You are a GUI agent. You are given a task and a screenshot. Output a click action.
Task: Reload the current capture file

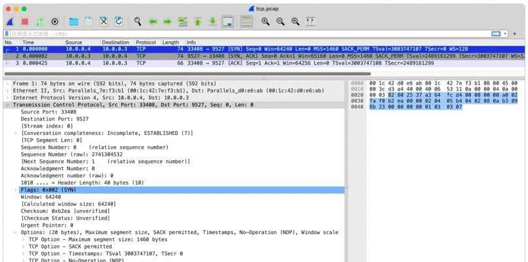click(118, 22)
